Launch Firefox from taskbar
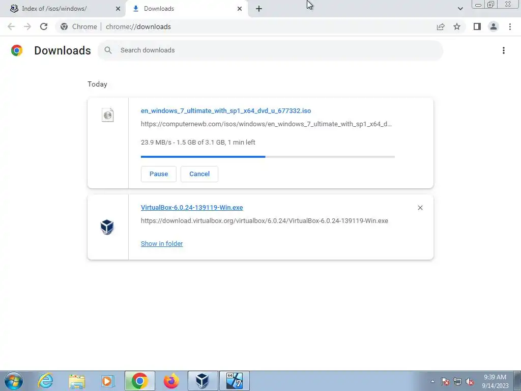This screenshot has width=521, height=391. 171,381
